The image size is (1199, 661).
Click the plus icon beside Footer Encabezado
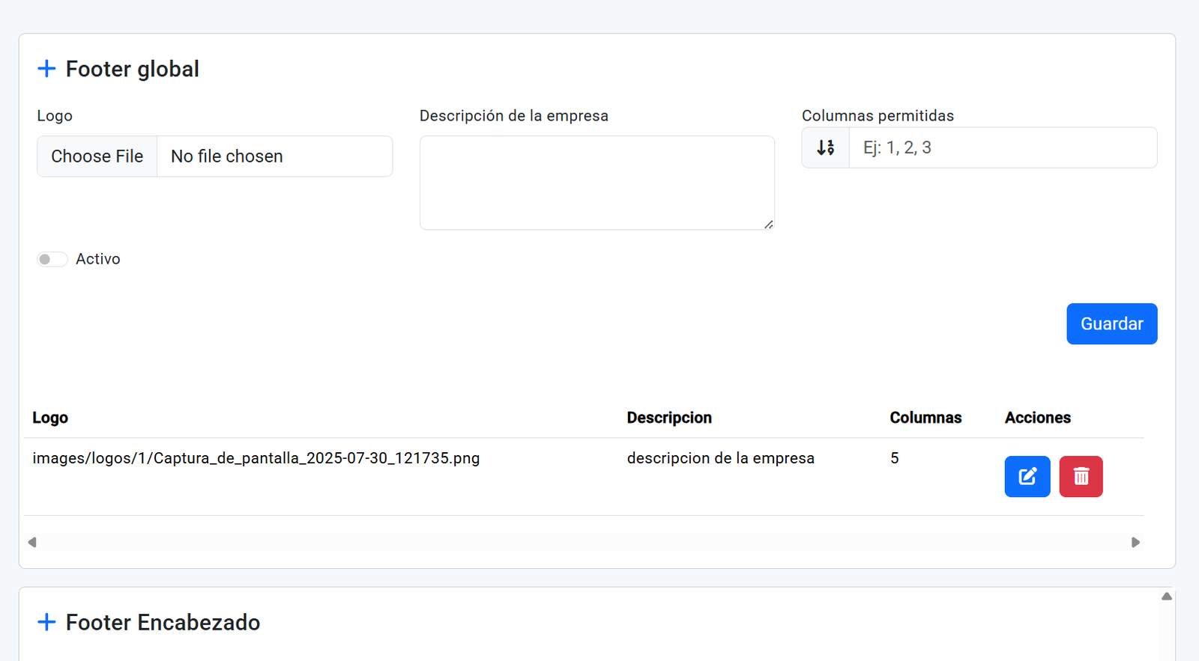tap(46, 622)
